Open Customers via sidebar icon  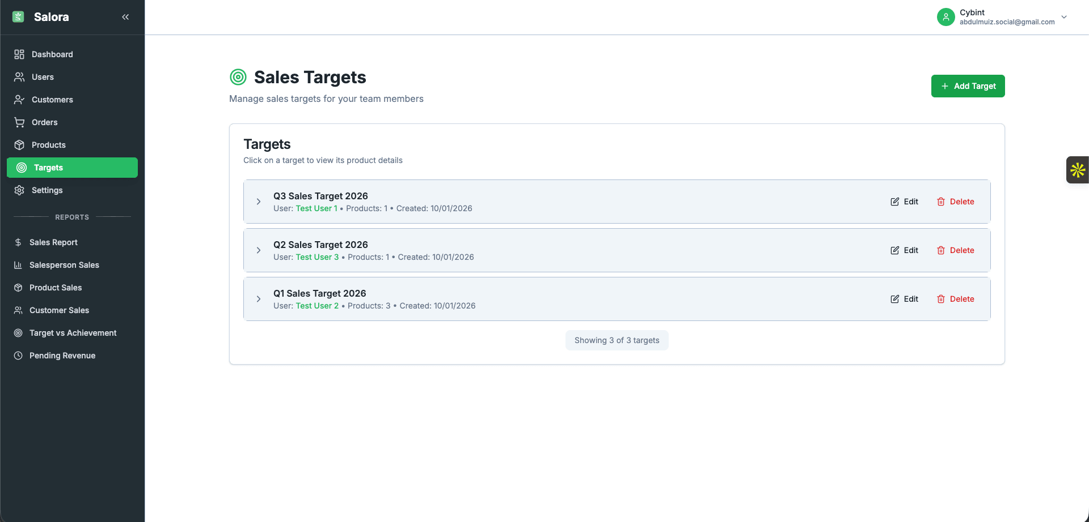pos(19,100)
